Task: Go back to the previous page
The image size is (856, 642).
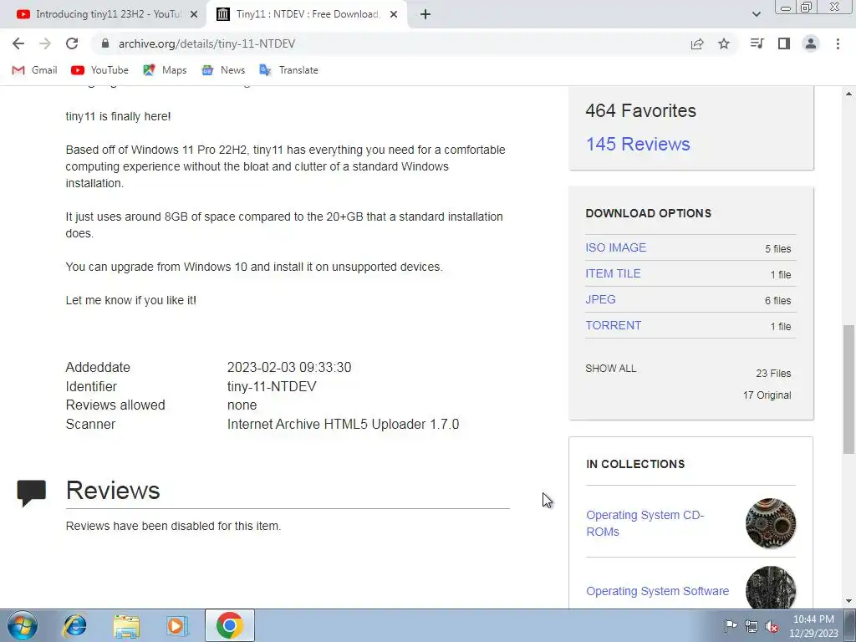Action: [18, 43]
